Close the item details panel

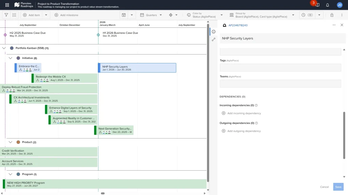(342, 25)
